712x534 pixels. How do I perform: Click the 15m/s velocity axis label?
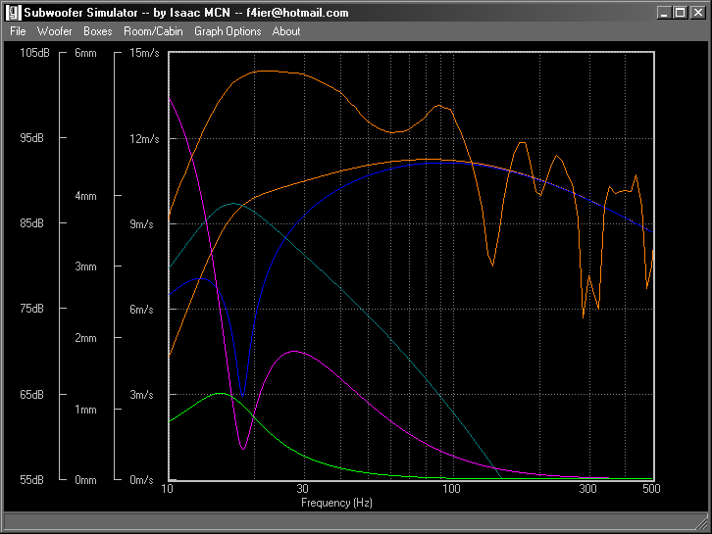pyautogui.click(x=144, y=53)
